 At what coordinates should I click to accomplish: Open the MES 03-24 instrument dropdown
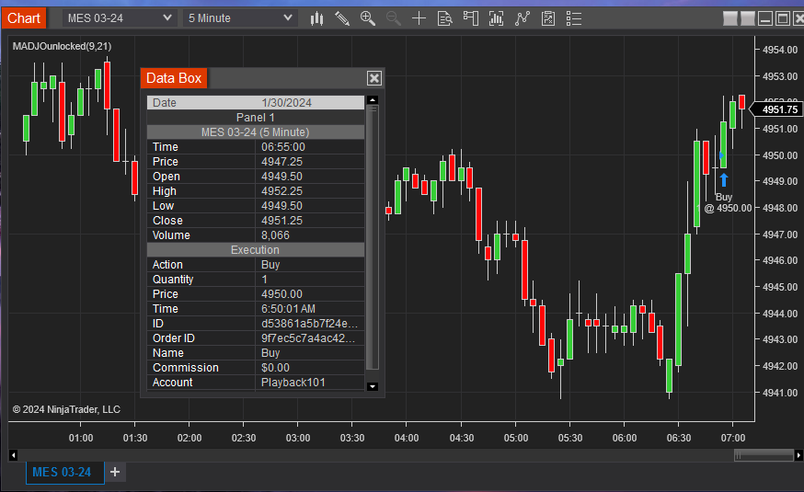click(x=120, y=18)
